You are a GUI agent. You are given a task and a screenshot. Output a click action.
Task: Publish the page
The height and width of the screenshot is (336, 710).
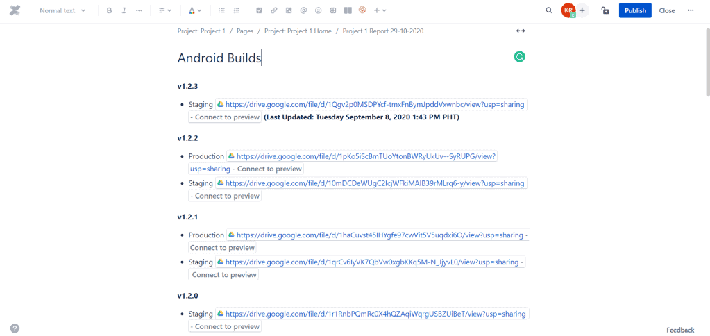pyautogui.click(x=635, y=10)
